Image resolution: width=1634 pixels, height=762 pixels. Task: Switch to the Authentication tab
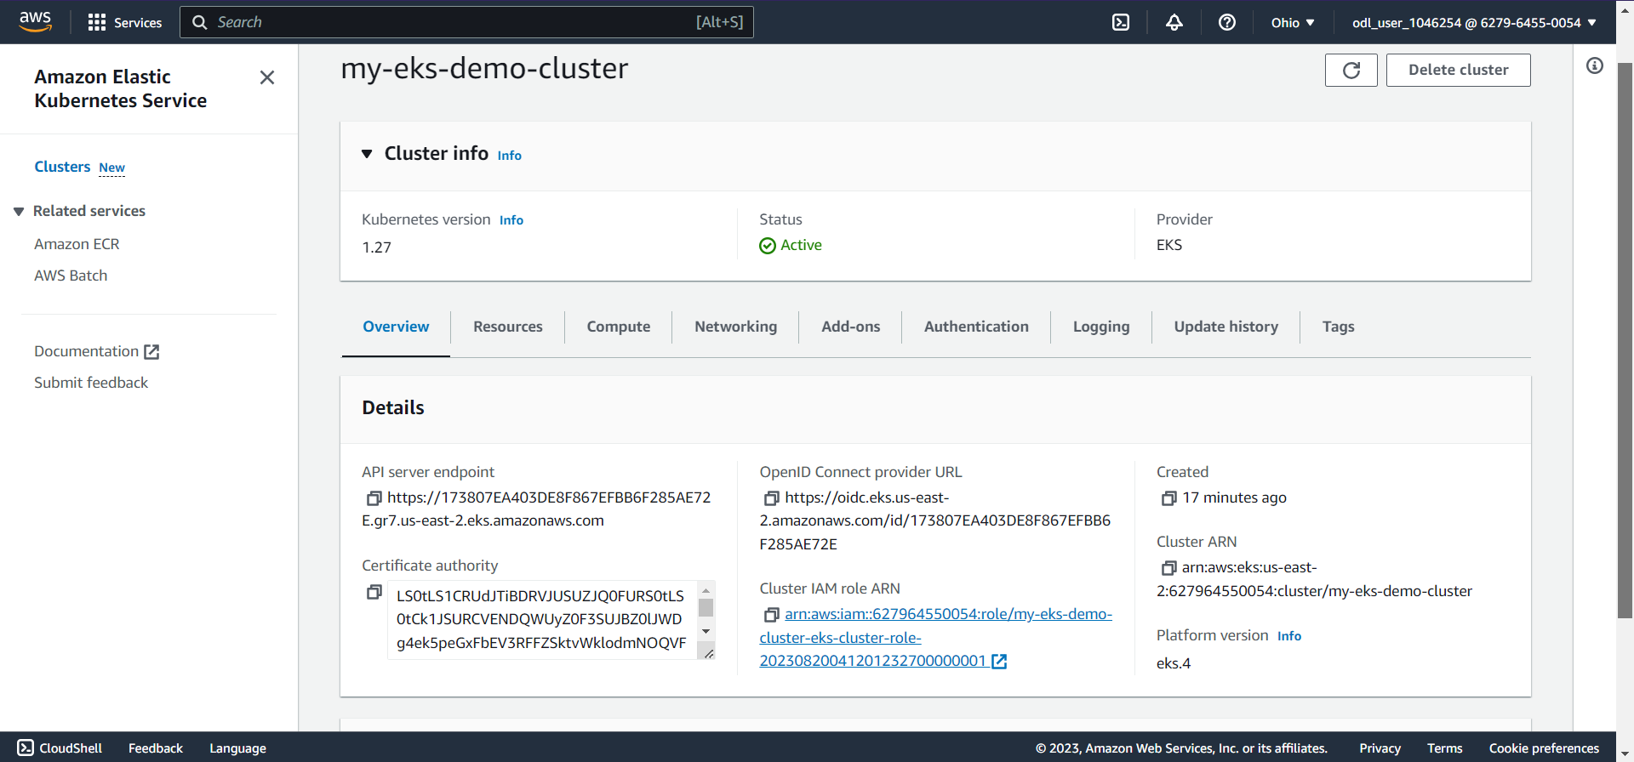[976, 327]
